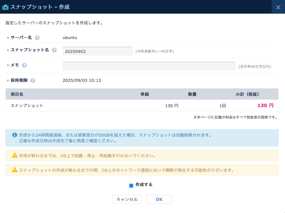This screenshot has height=213, width=285.
Task: Click warning icon in OS起動・停止 notice
Action: tap(15, 155)
